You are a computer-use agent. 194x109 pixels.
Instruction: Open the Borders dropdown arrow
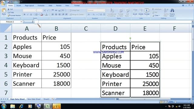tap(38, 15)
